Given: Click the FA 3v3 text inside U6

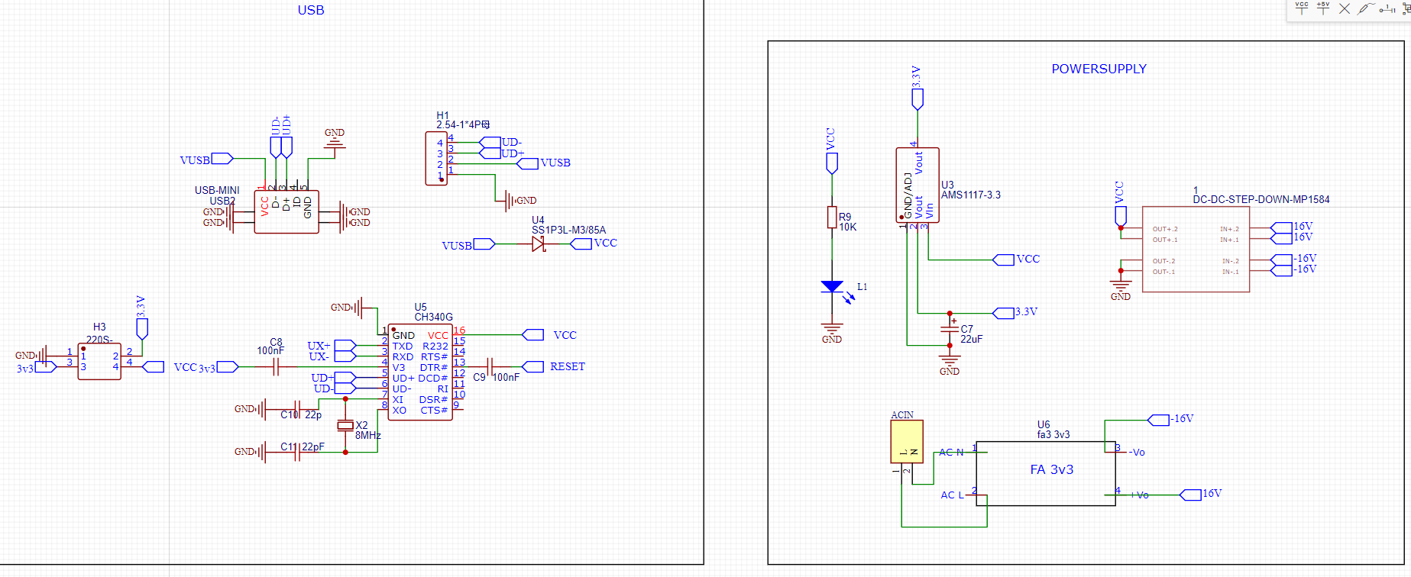Looking at the screenshot, I should (1052, 470).
